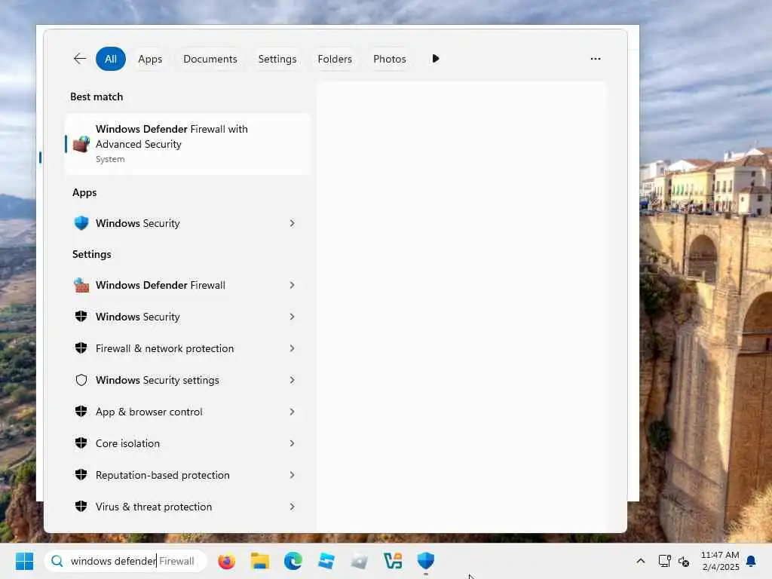Open the gray folded-paper app on taskbar
772x579 pixels.
(x=360, y=561)
